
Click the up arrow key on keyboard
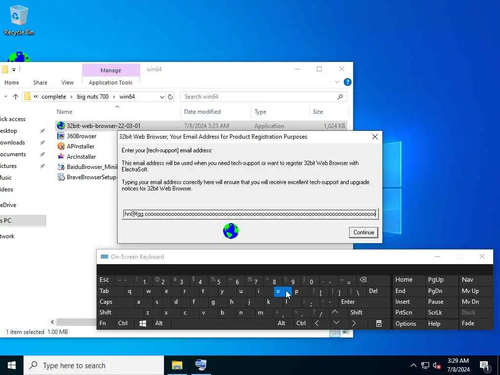(x=335, y=312)
